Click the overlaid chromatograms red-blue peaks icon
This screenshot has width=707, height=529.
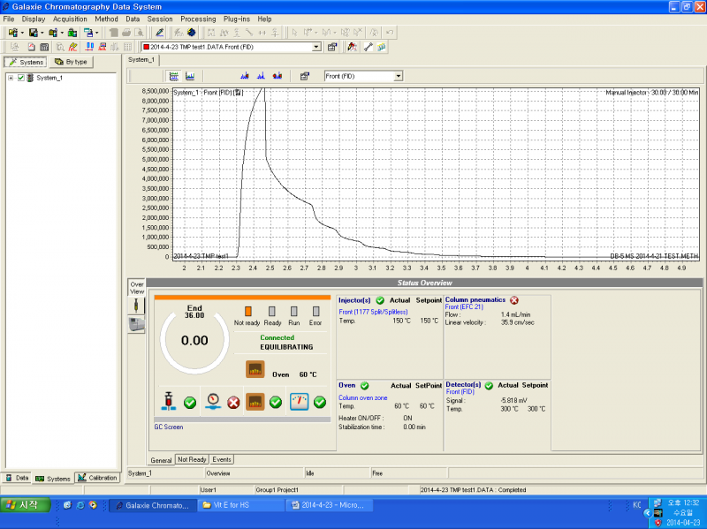pos(277,77)
